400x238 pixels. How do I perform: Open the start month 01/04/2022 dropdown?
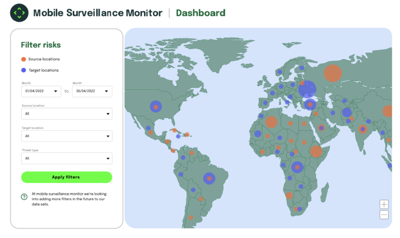pyautogui.click(x=41, y=92)
